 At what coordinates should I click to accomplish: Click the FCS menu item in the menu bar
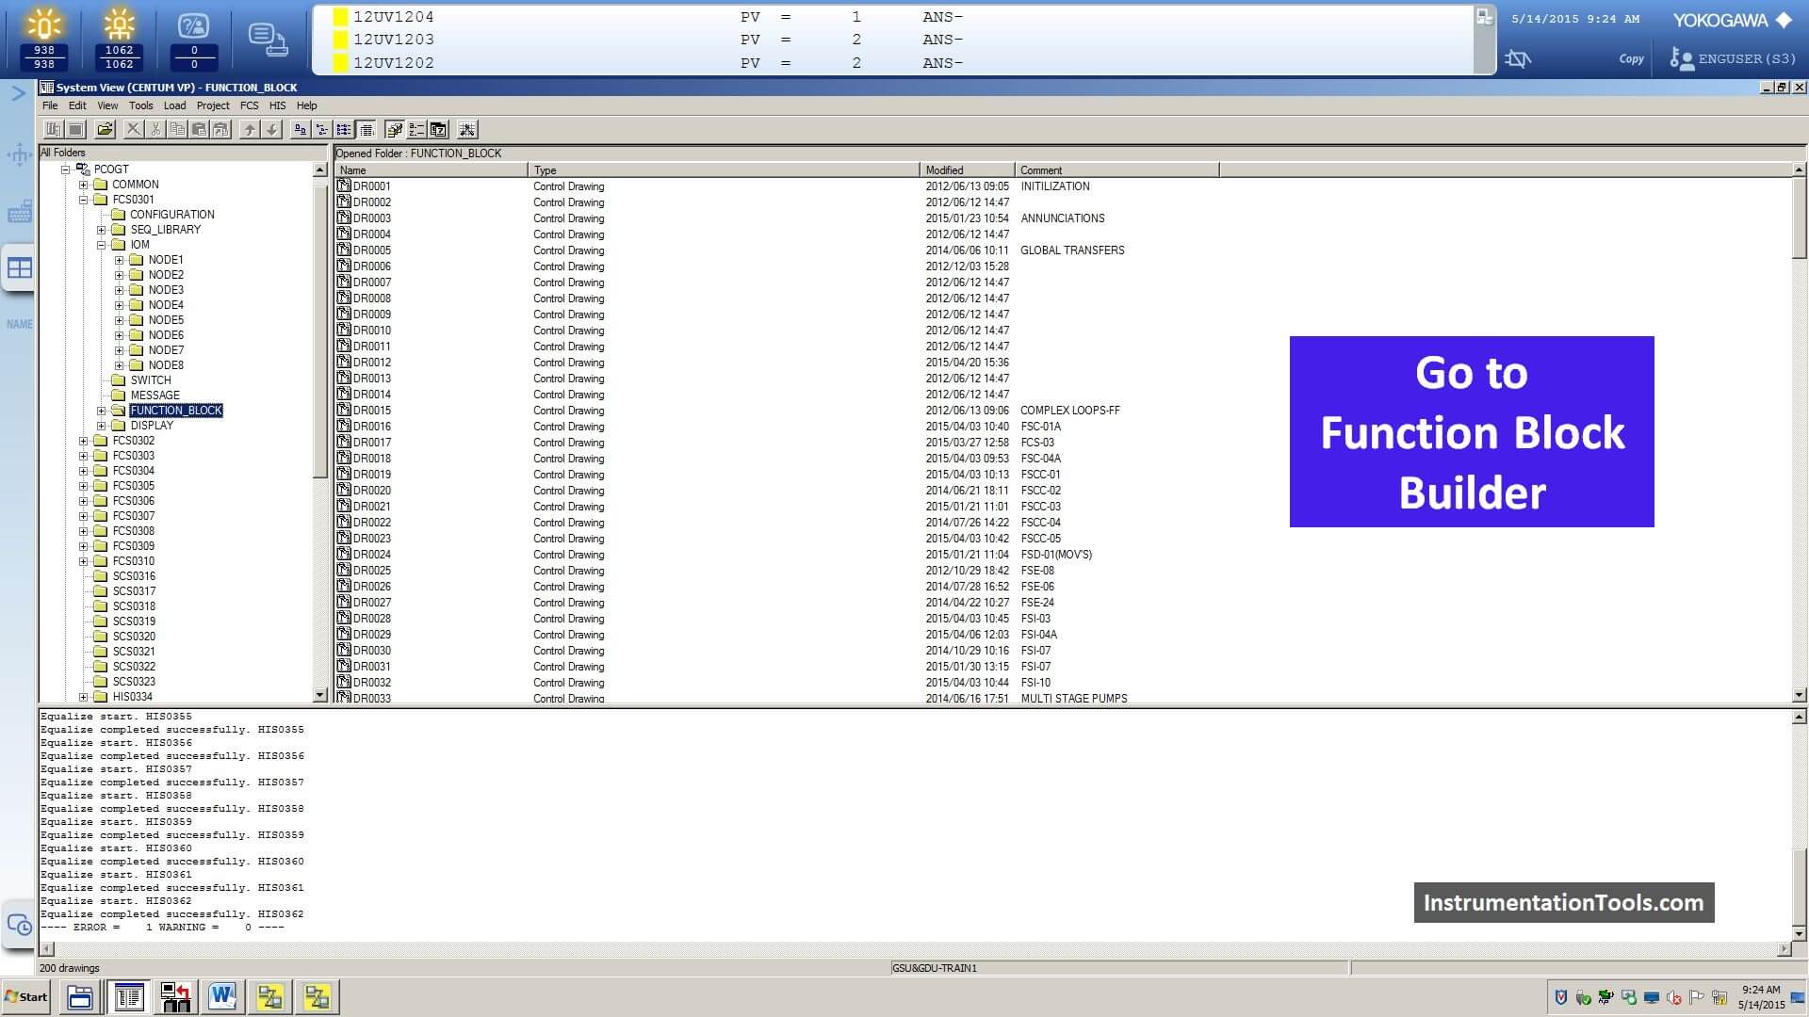click(249, 105)
